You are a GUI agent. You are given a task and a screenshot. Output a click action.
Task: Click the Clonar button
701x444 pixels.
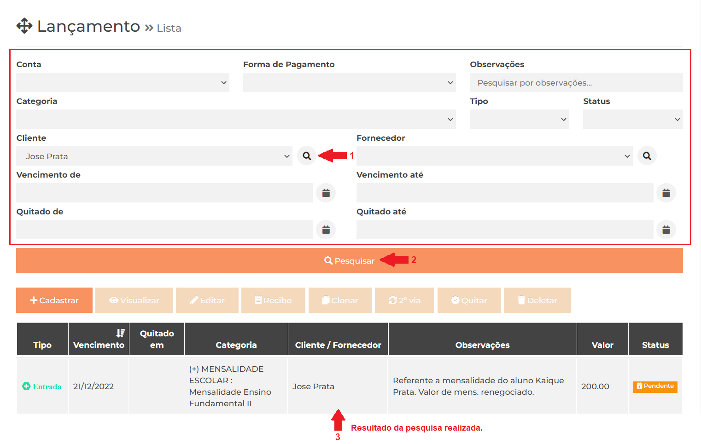[340, 300]
